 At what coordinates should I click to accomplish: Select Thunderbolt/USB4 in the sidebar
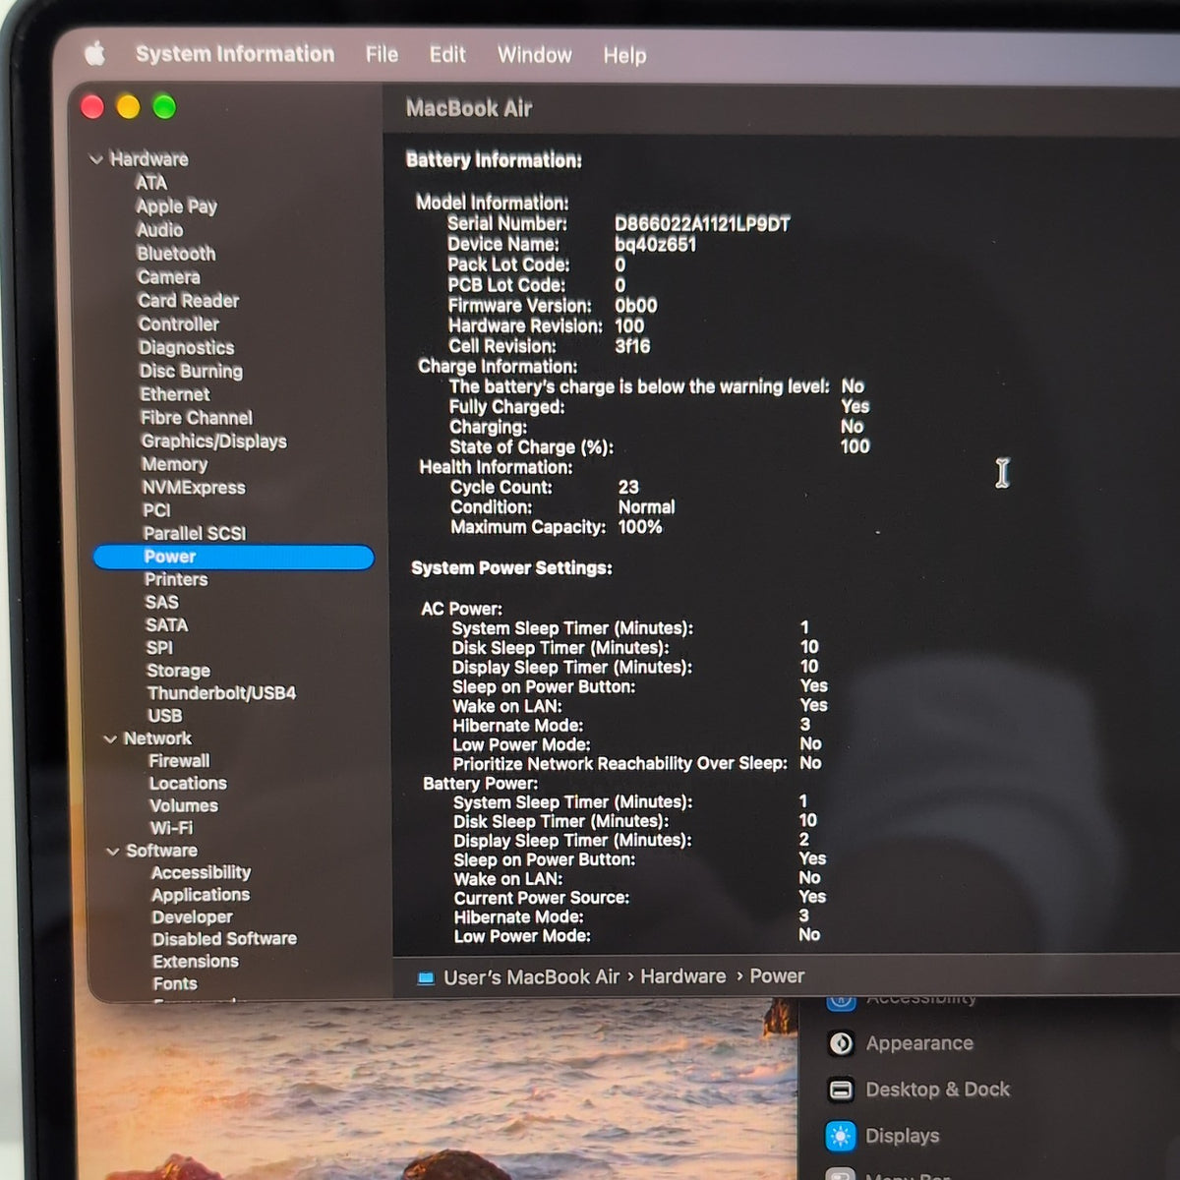(221, 693)
